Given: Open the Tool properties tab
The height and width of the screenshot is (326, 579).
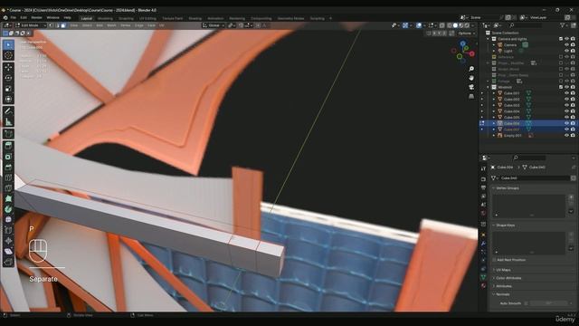Looking at the screenshot, I should coord(483,168).
